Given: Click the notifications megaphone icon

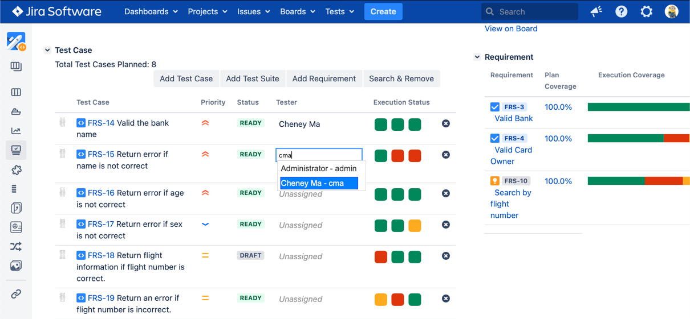Looking at the screenshot, I should point(596,11).
